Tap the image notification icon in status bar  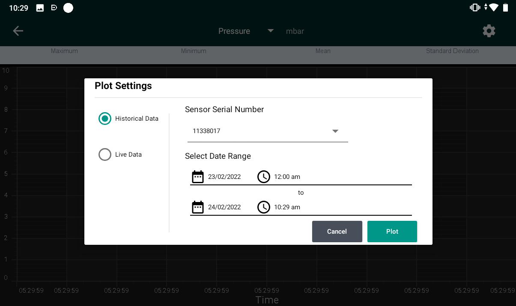[x=40, y=8]
